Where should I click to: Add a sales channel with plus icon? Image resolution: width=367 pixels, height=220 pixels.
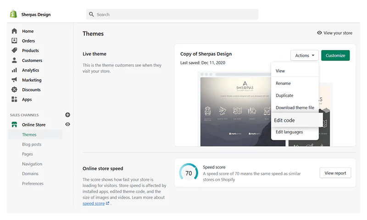[67, 115]
